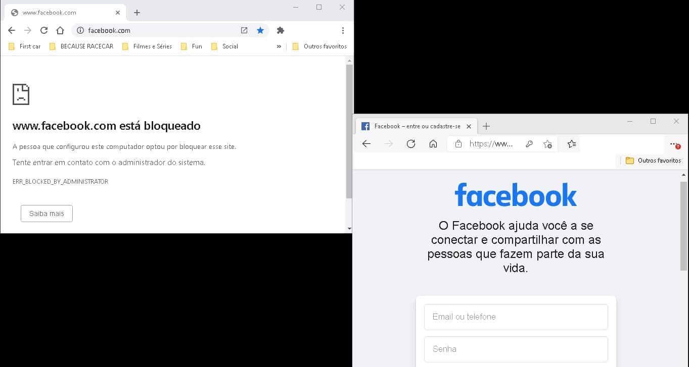Image resolution: width=689 pixels, height=367 pixels.
Task: Open the Filmes e Séries bookmark folder
Action: [x=147, y=46]
